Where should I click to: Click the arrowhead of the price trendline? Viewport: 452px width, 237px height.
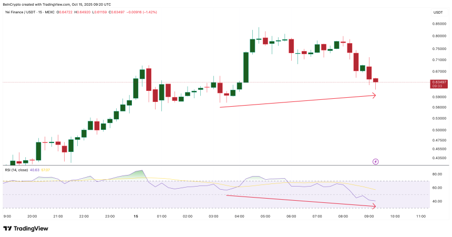[x=374, y=95]
